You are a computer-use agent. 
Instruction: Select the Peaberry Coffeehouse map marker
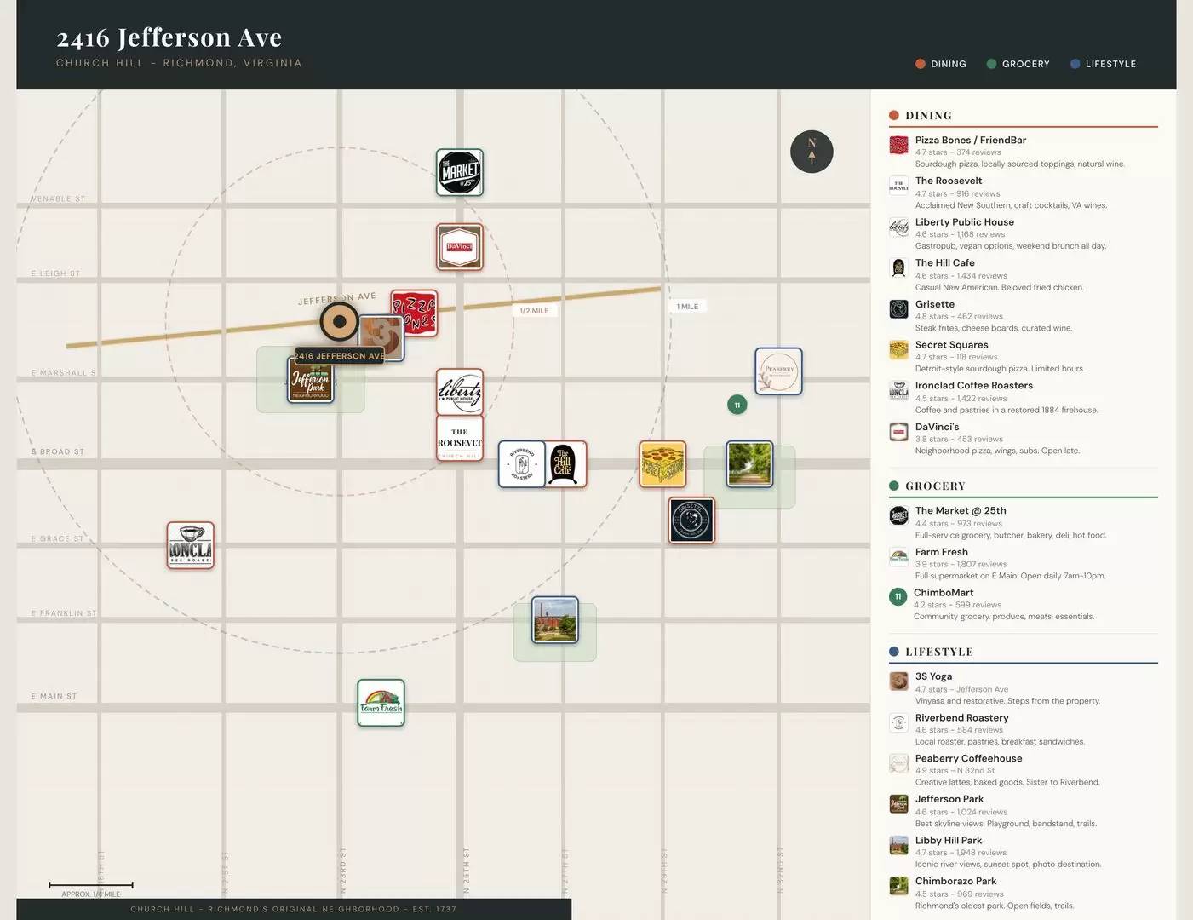(778, 371)
